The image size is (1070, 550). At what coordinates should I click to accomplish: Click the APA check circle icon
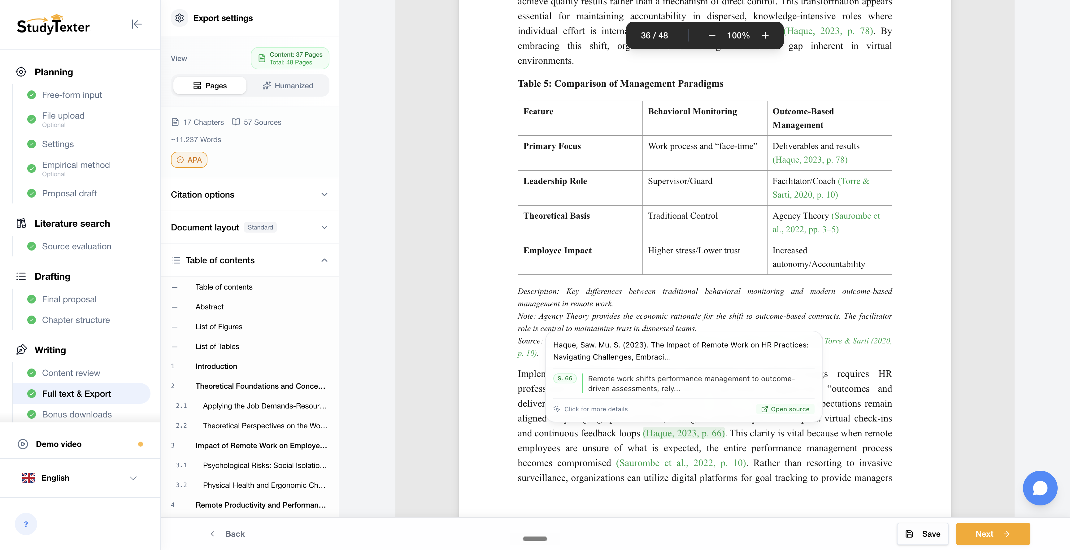point(180,160)
